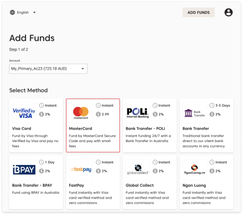This screenshot has width=243, height=215.
Task: Click the MasterCard fee dollar icon
Action: pos(98,114)
